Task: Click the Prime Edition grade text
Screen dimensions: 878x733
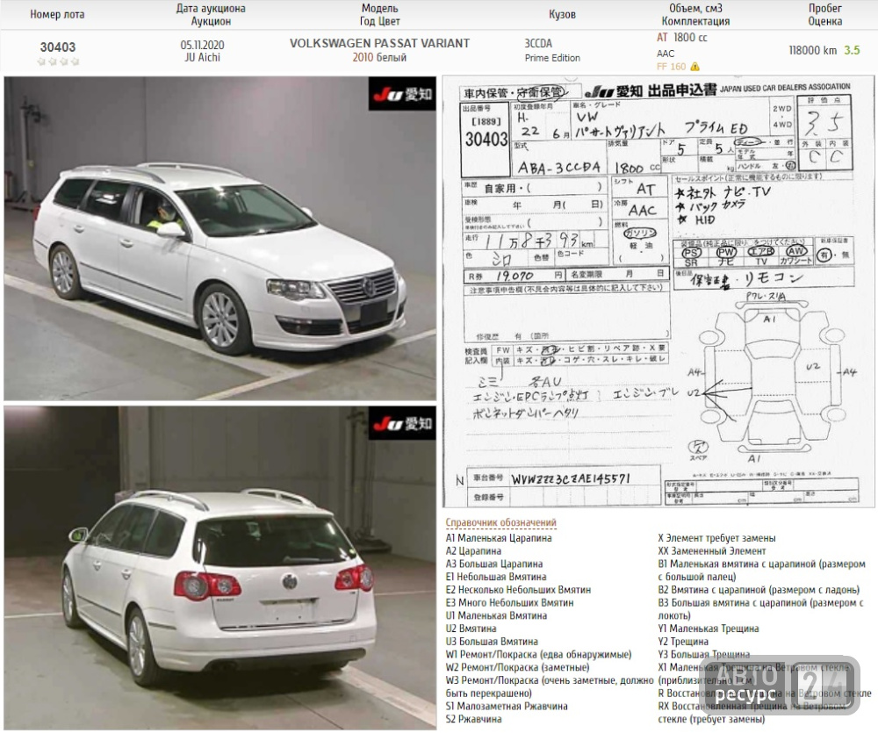Action: [552, 58]
